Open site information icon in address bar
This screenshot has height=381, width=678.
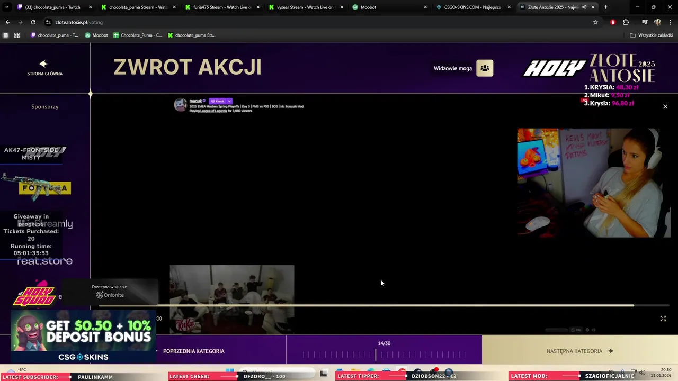click(48, 22)
